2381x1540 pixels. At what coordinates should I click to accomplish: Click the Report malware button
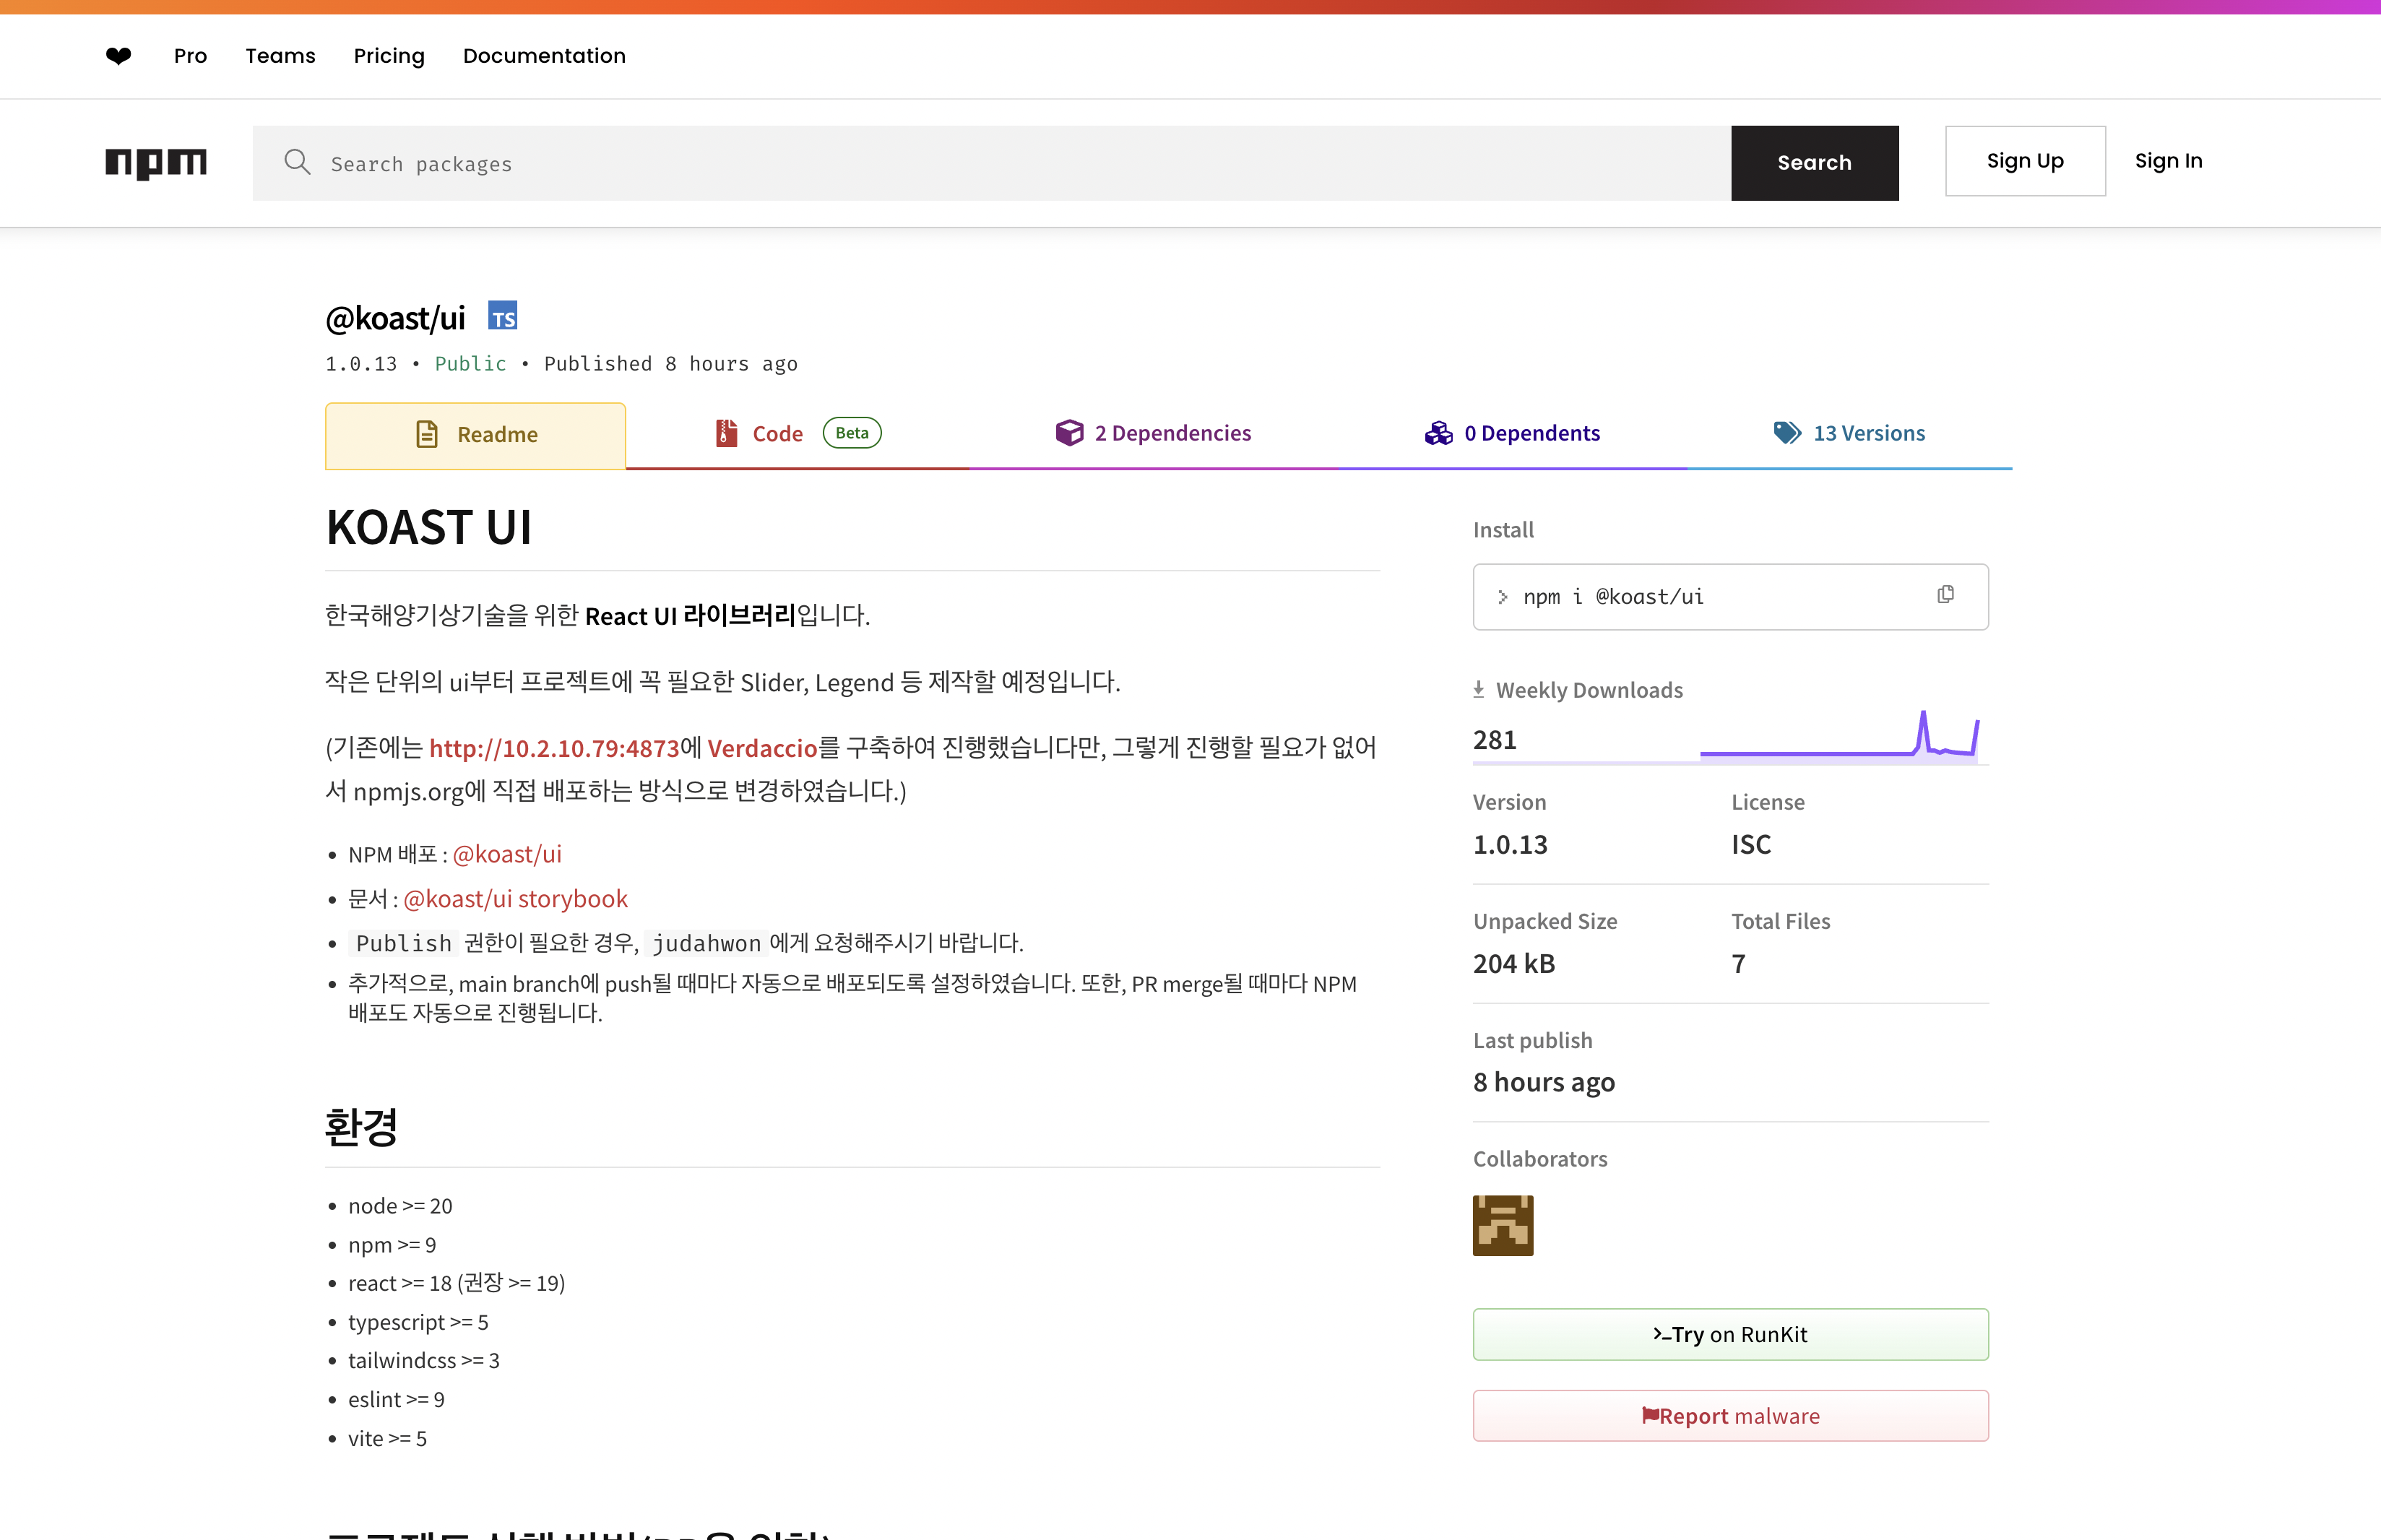click(x=1731, y=1416)
